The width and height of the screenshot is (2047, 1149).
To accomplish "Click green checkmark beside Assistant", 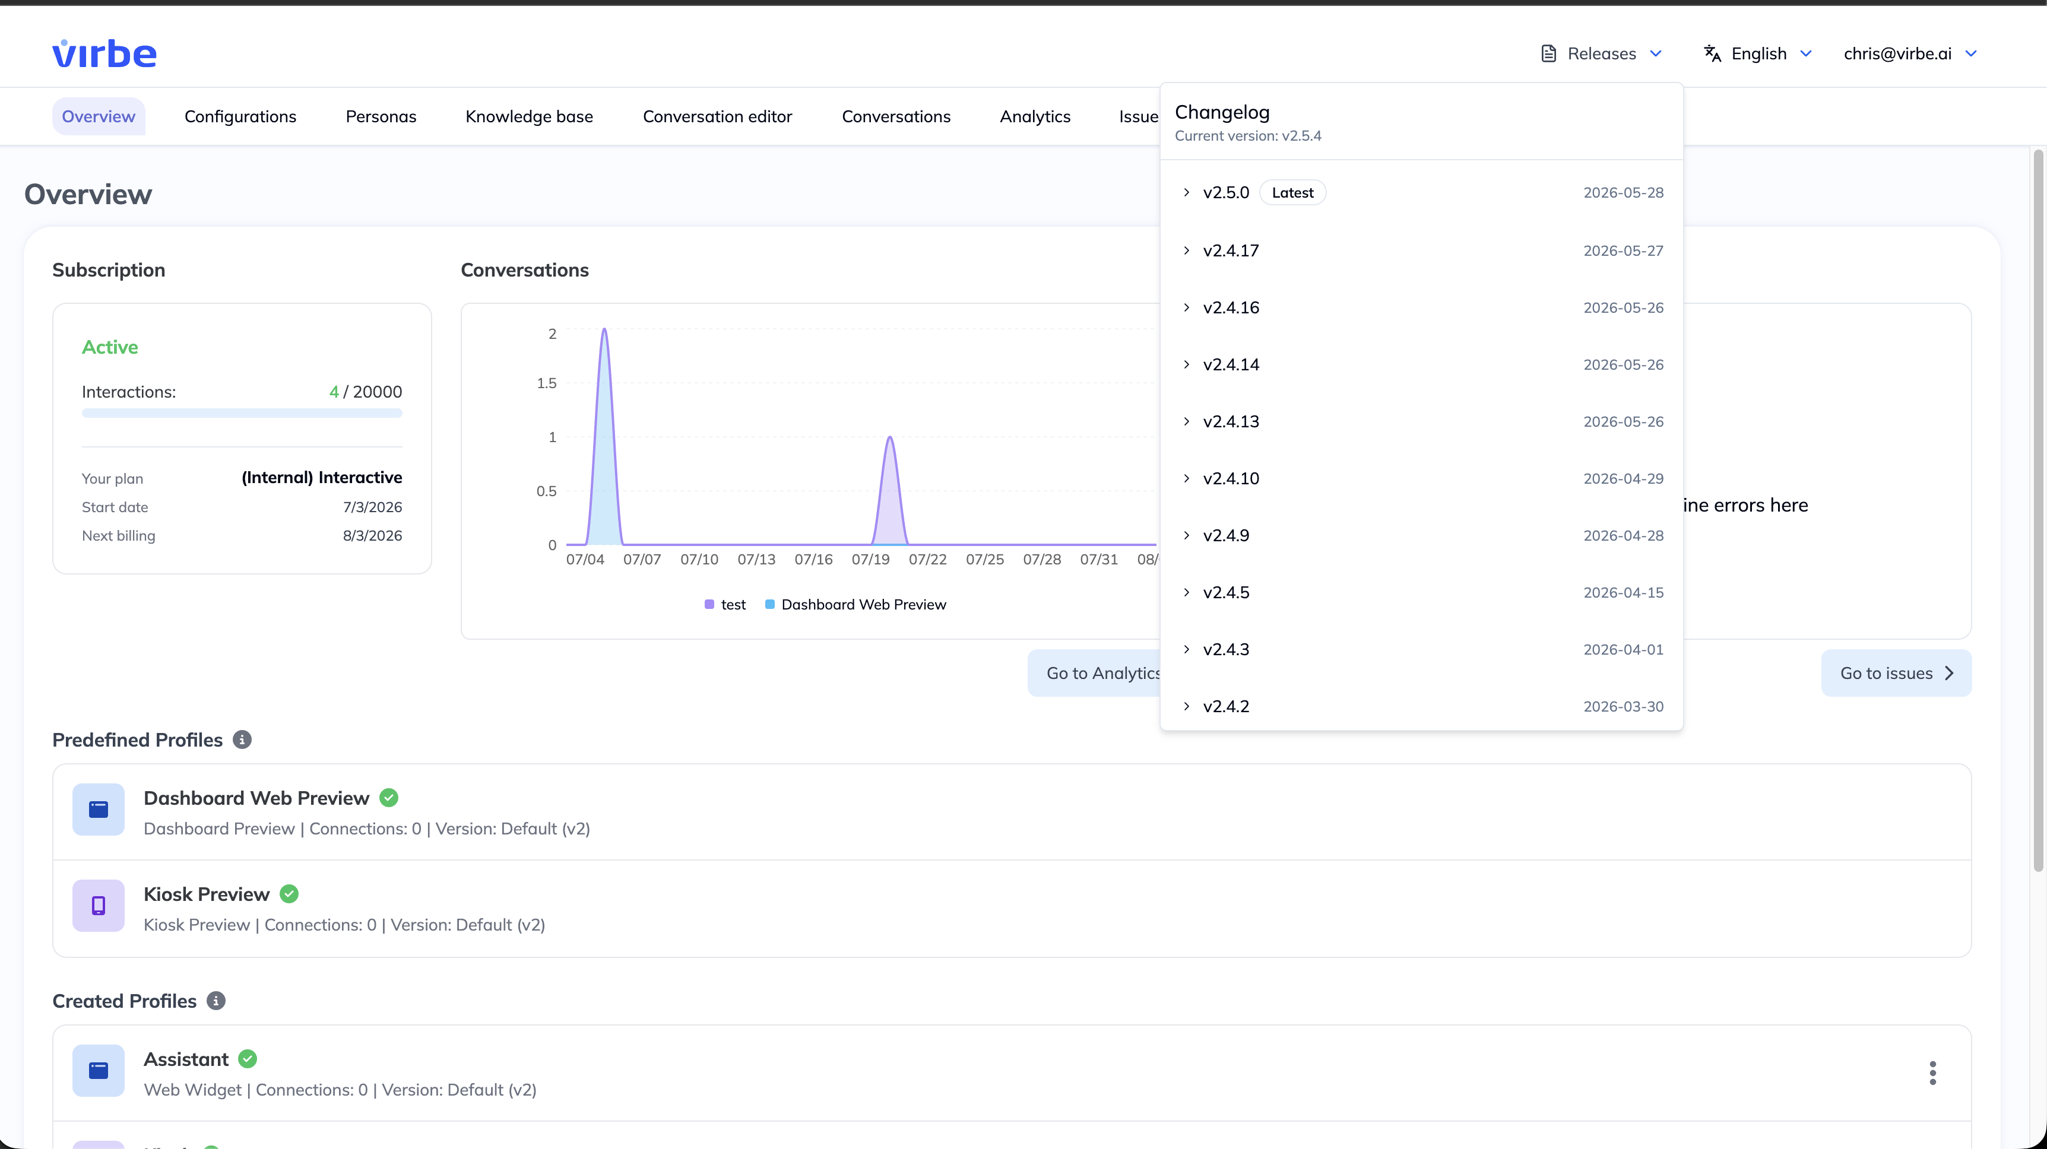I will (x=248, y=1059).
